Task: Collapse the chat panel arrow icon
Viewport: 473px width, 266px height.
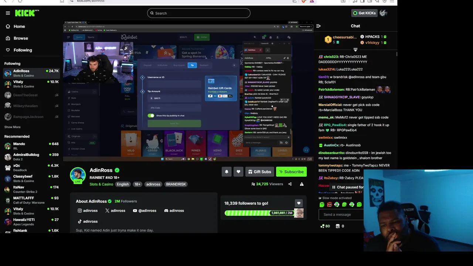Action: tap(318, 26)
